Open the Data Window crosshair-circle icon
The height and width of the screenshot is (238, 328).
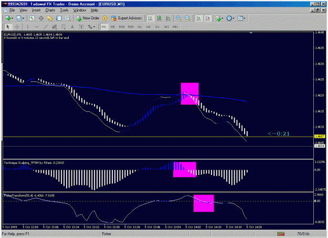click(x=41, y=18)
